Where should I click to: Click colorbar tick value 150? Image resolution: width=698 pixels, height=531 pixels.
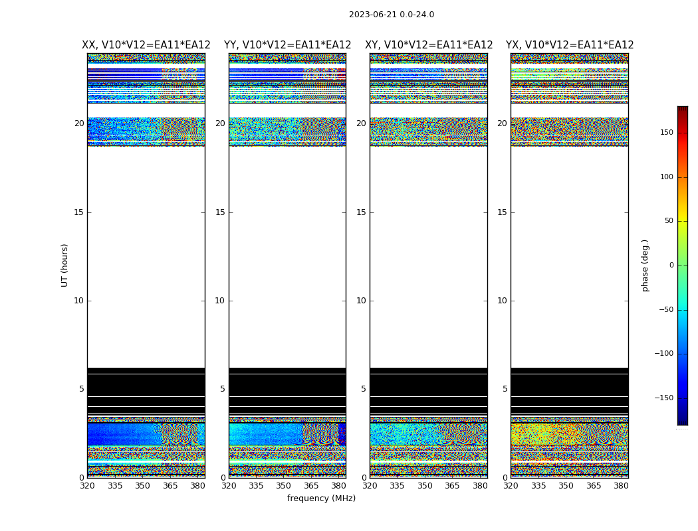pos(667,132)
